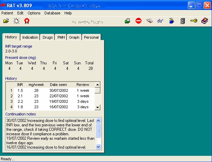
Task: Click the red magnet icon
Action: tap(27, 21)
